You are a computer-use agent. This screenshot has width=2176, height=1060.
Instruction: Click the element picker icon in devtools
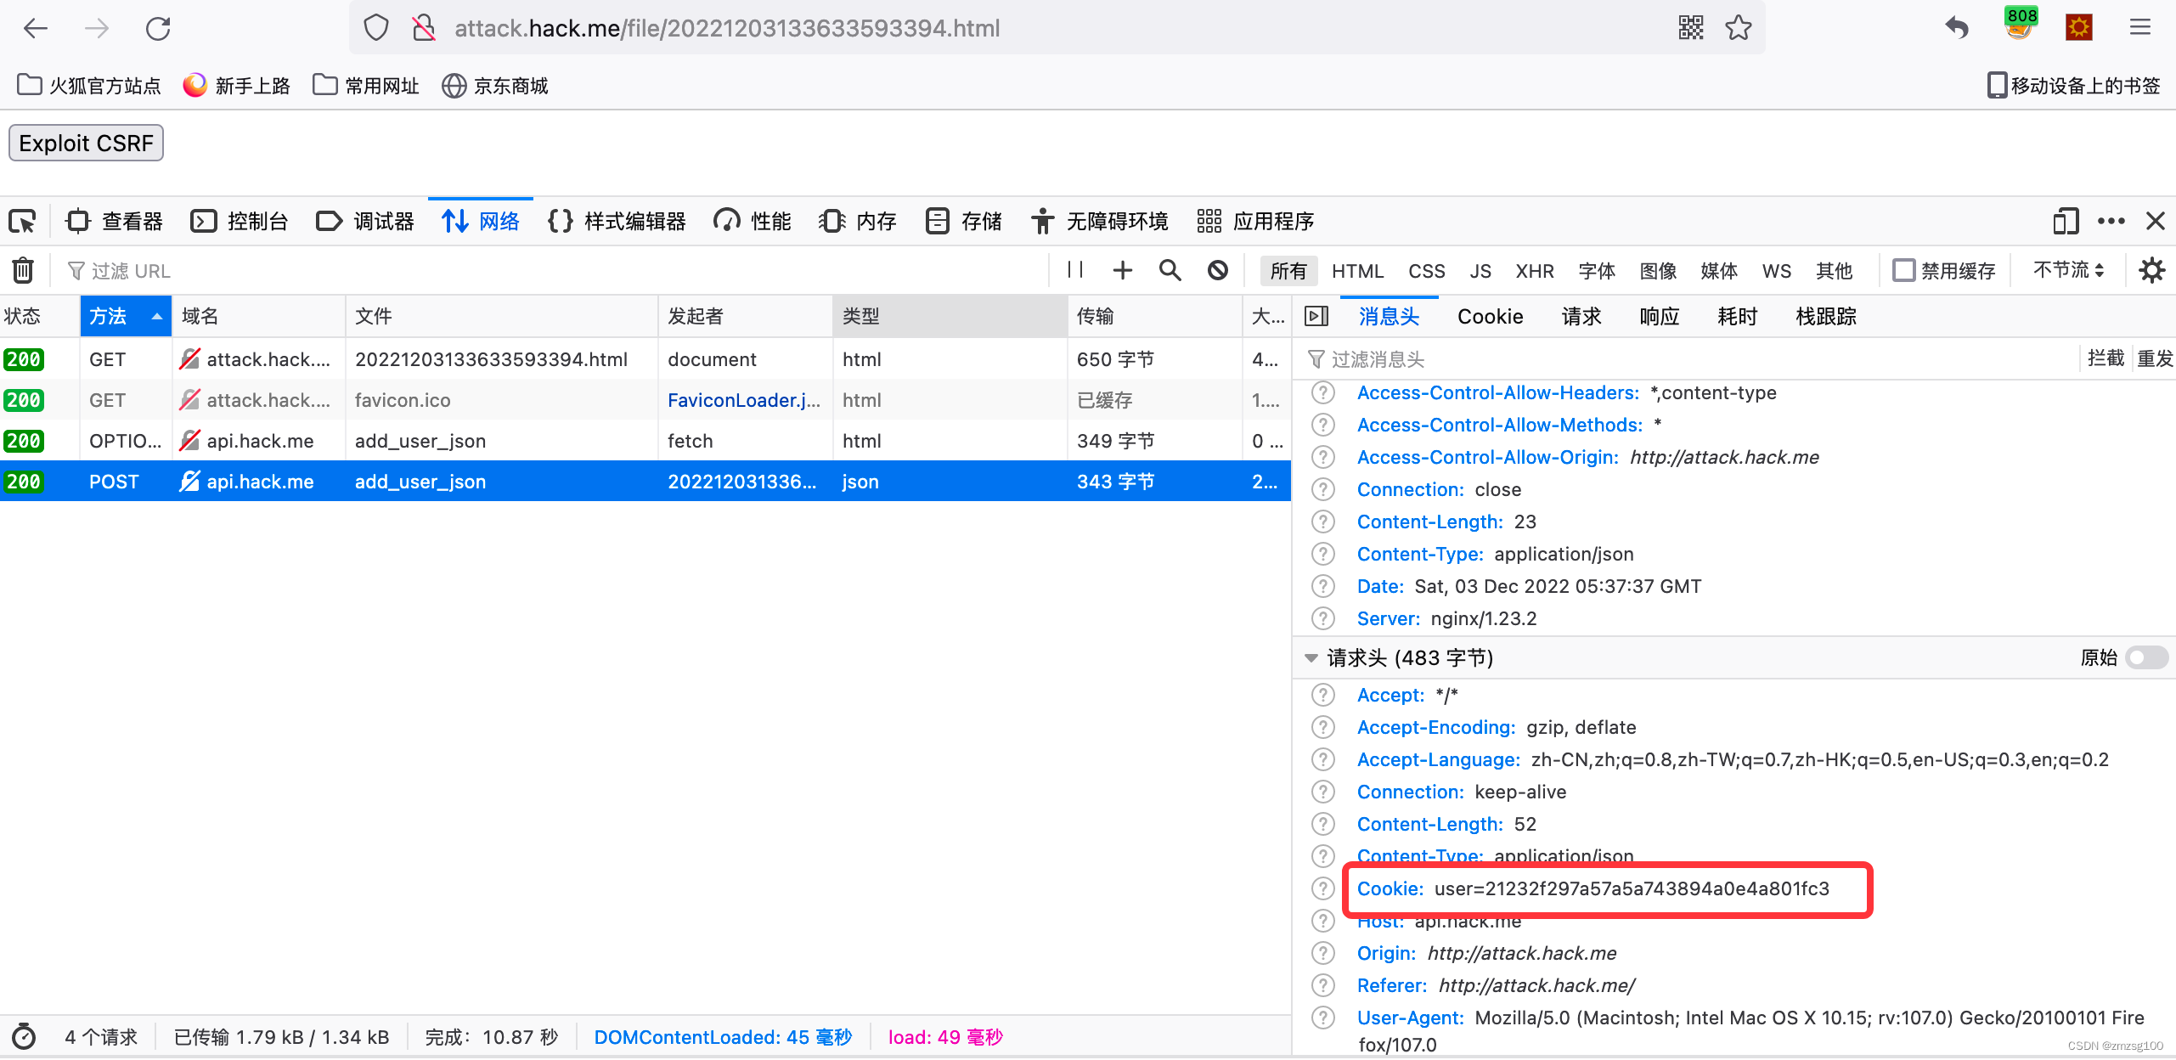[23, 222]
